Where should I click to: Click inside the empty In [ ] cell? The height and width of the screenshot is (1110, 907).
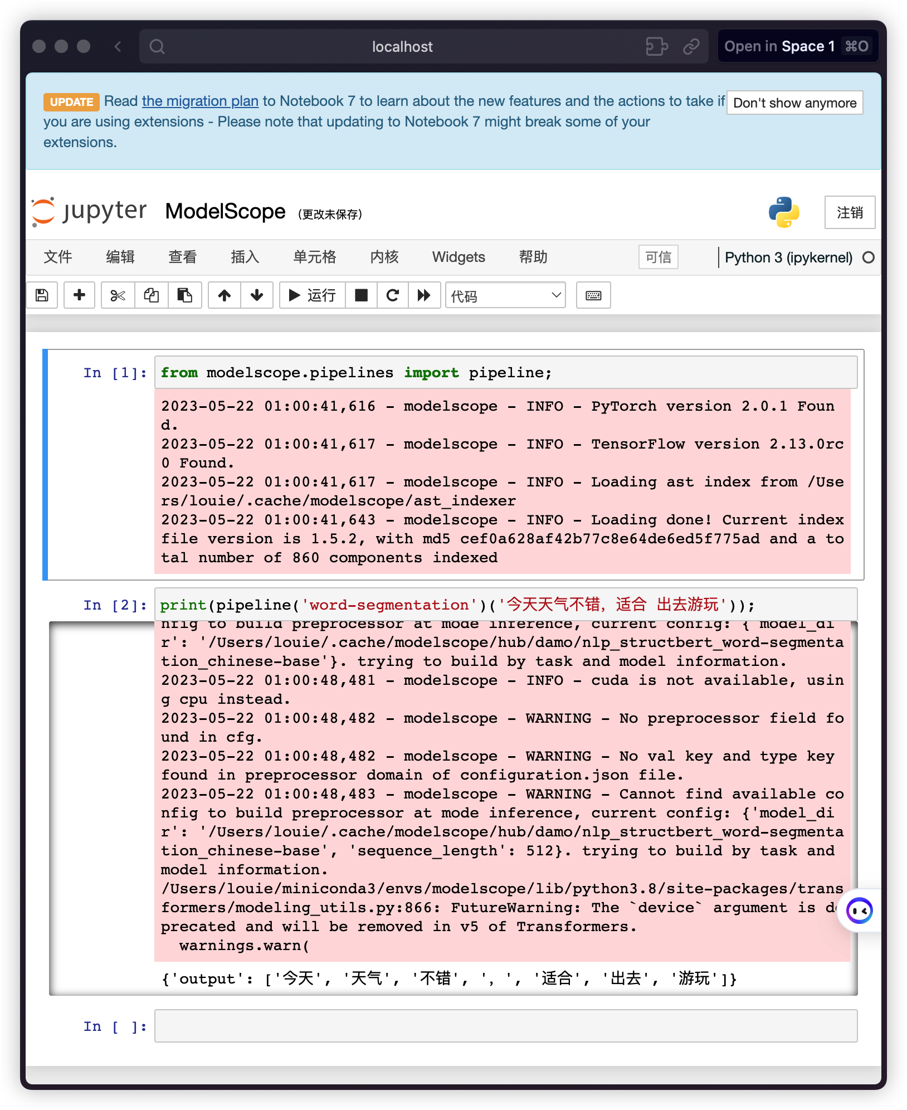[x=501, y=1026]
